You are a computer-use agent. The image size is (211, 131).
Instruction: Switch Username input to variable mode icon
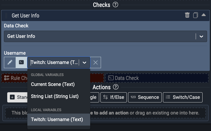pyautogui.click(x=21, y=62)
